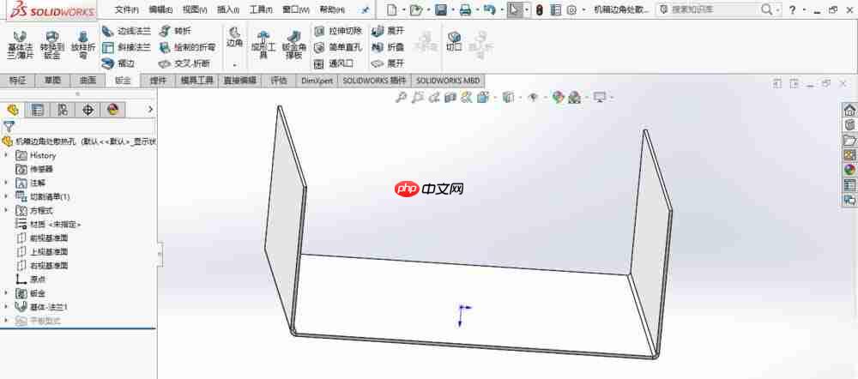Open the 边角 corners tool

235,38
